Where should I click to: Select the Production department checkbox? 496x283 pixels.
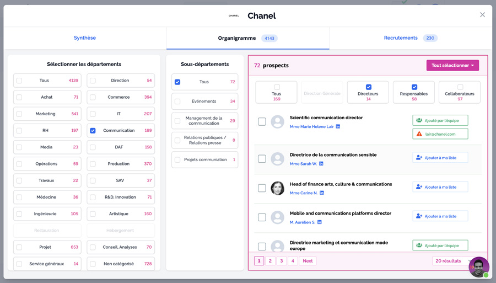coord(93,164)
